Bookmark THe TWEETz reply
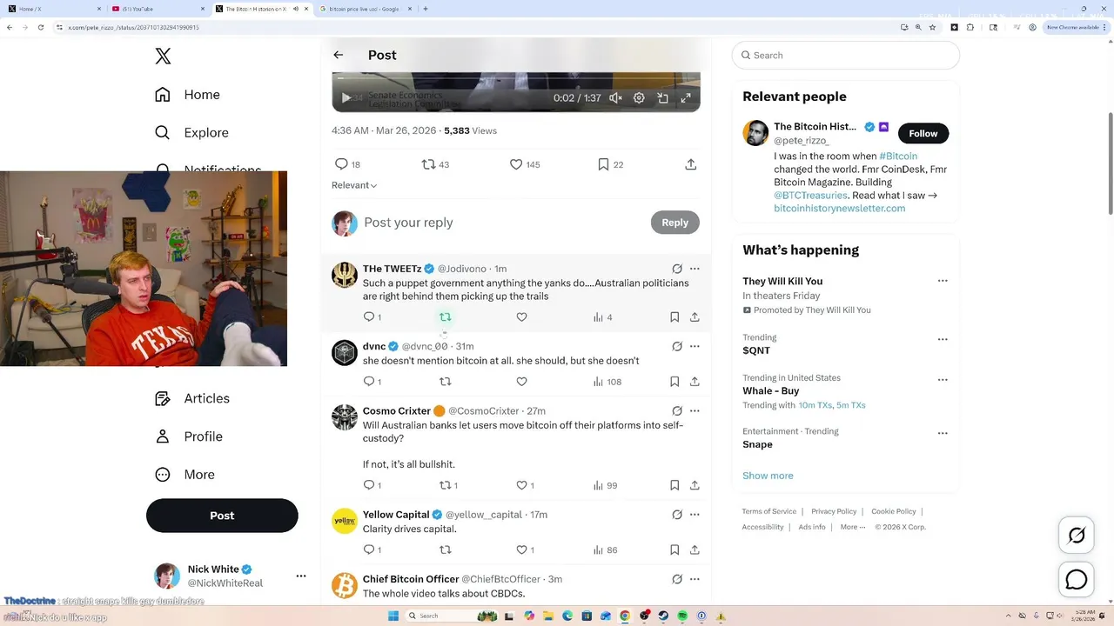Screen dimensions: 1114x626 click(x=674, y=317)
